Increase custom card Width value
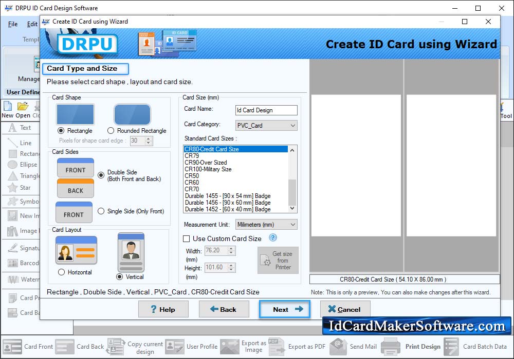Screen dimensions: 514x359 tap(231, 249)
